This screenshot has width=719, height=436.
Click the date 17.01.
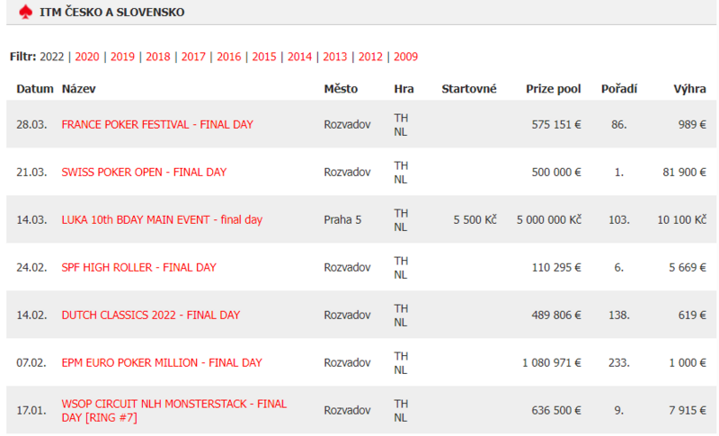pyautogui.click(x=31, y=411)
